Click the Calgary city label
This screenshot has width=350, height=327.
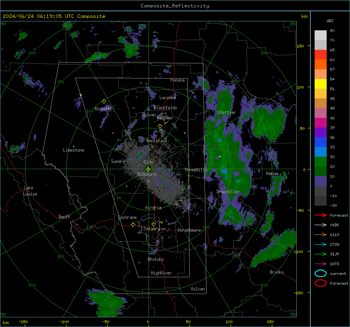(x=152, y=229)
